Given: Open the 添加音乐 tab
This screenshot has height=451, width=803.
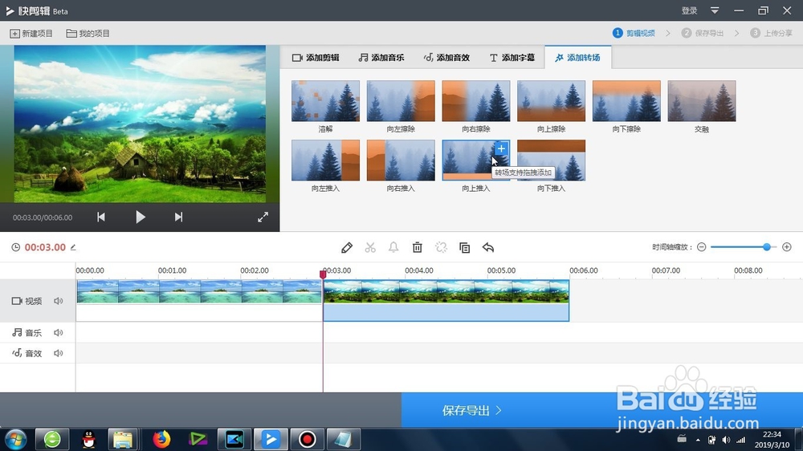Looking at the screenshot, I should tap(381, 57).
